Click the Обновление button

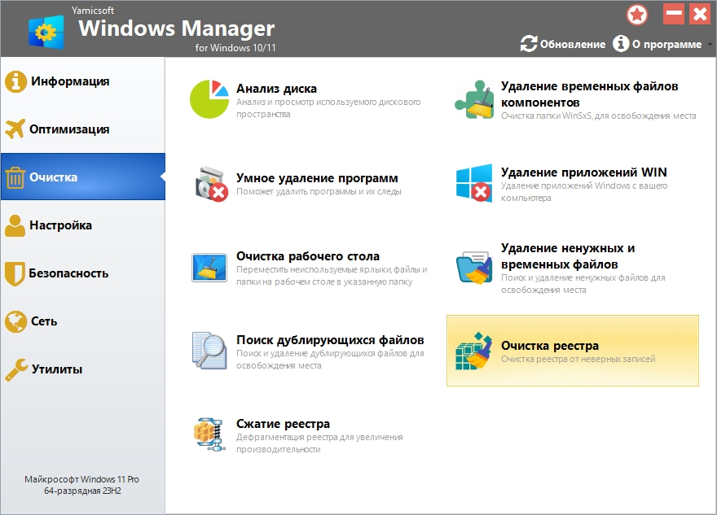pos(563,44)
